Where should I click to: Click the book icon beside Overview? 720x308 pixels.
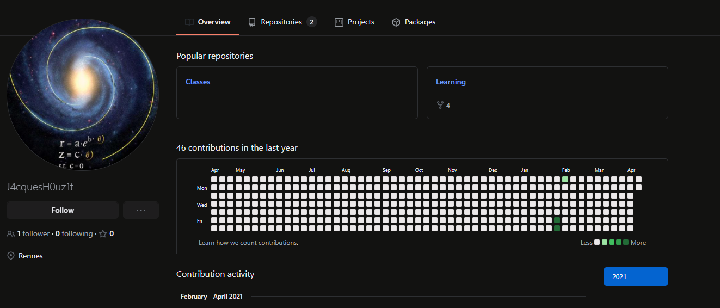pyautogui.click(x=189, y=22)
